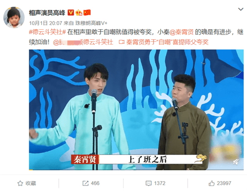This screenshot has width=247, height=191.
Task: Open the blurred @ 德云斗笑社 mention
Action: click(x=83, y=42)
